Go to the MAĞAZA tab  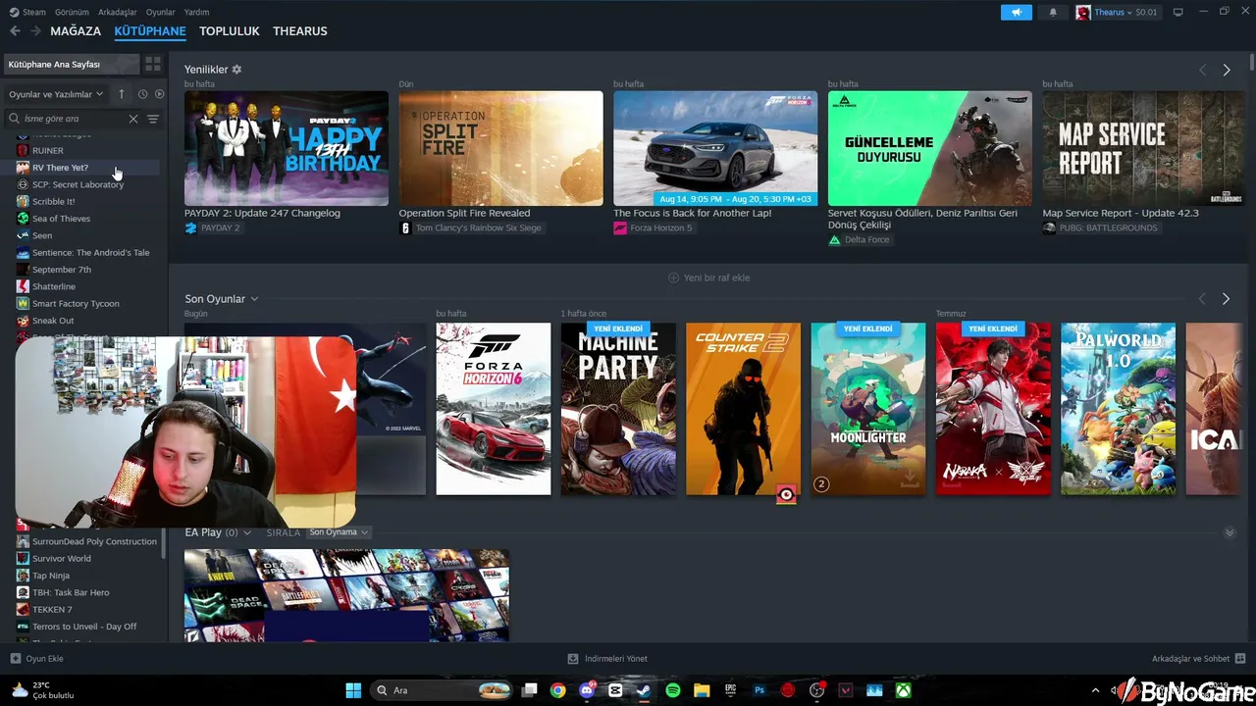pyautogui.click(x=76, y=31)
